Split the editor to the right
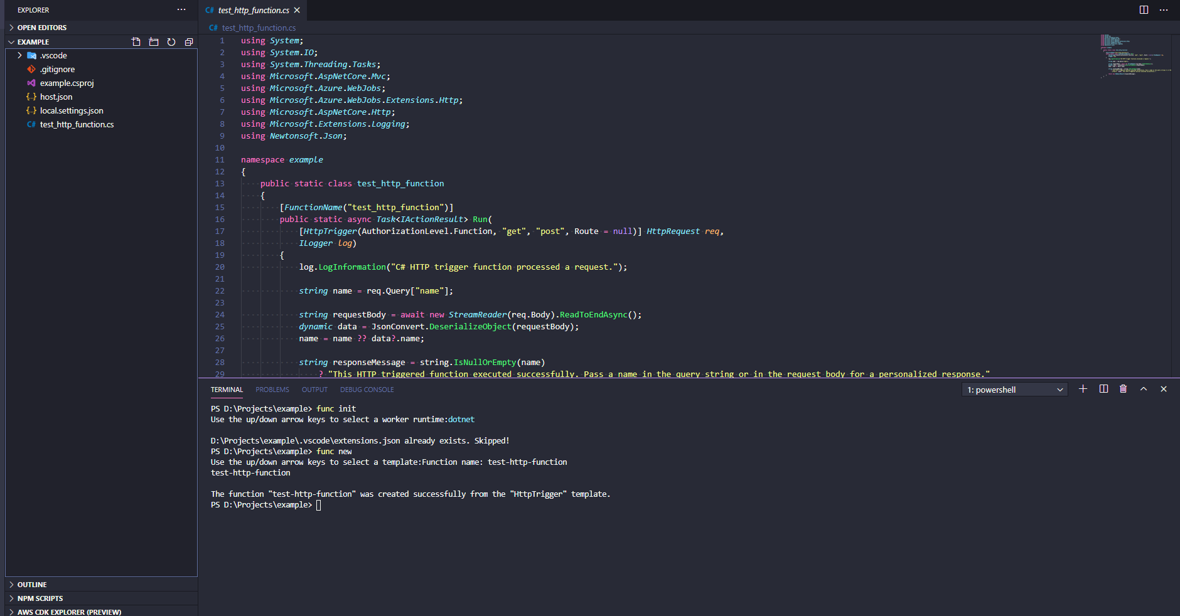 tap(1144, 10)
